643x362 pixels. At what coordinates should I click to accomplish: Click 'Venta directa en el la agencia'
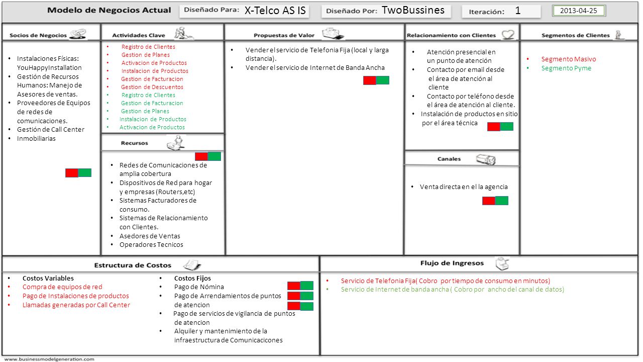[464, 187]
